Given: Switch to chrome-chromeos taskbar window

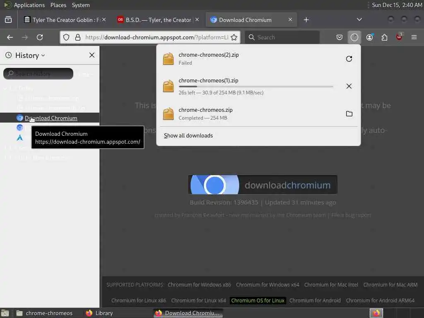Looking at the screenshot, I should click(x=45, y=313).
